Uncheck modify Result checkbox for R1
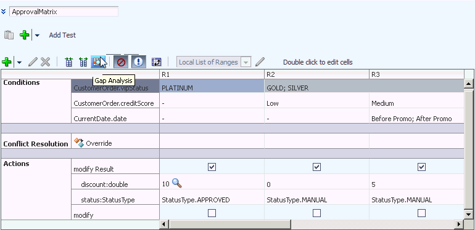Image resolution: width=475 pixels, height=230 pixels. click(212, 167)
